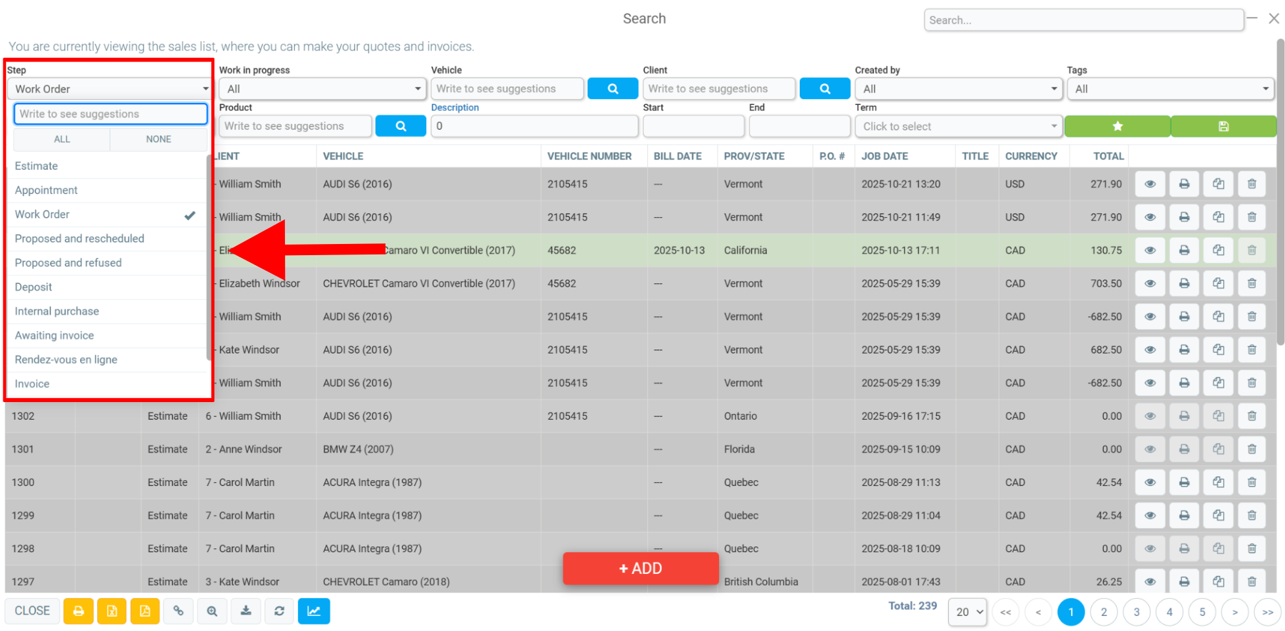Click the Vehicle search magnifier button
The width and height of the screenshot is (1285, 631).
coord(613,89)
